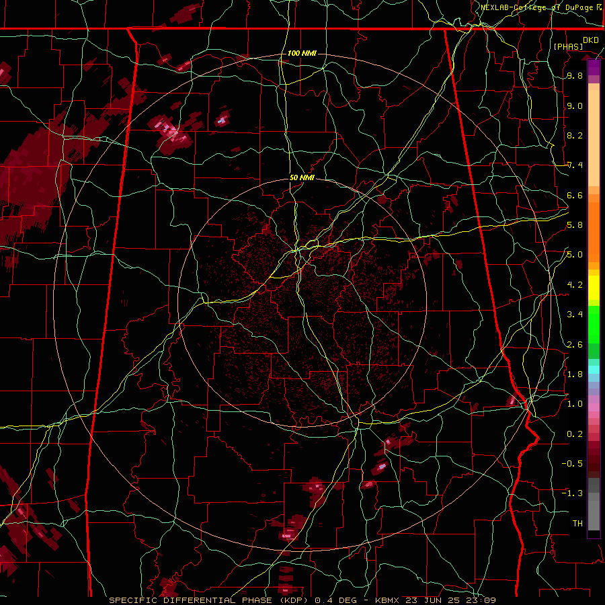The height and width of the screenshot is (605, 605).
Task: Select the 5.8 value on the color scale
Action: tap(575, 225)
